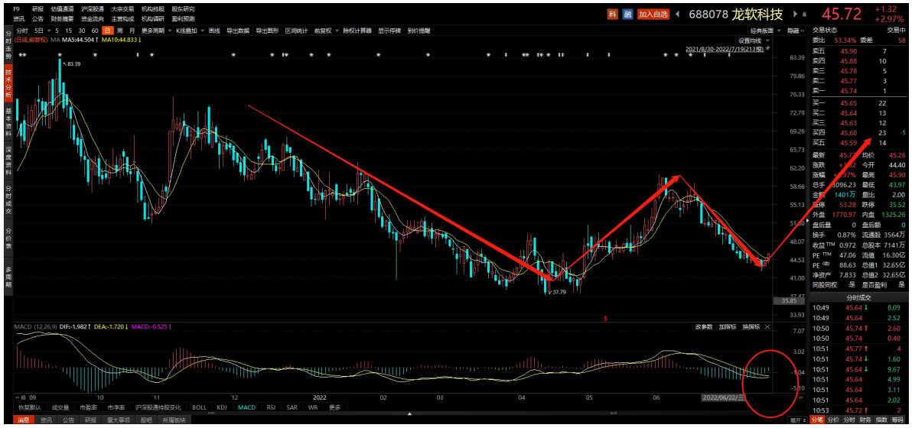Click the 融 margin trading badge icon
The image size is (912, 428).
click(627, 14)
